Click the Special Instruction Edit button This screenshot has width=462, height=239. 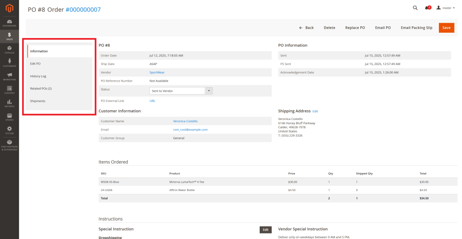click(x=266, y=230)
